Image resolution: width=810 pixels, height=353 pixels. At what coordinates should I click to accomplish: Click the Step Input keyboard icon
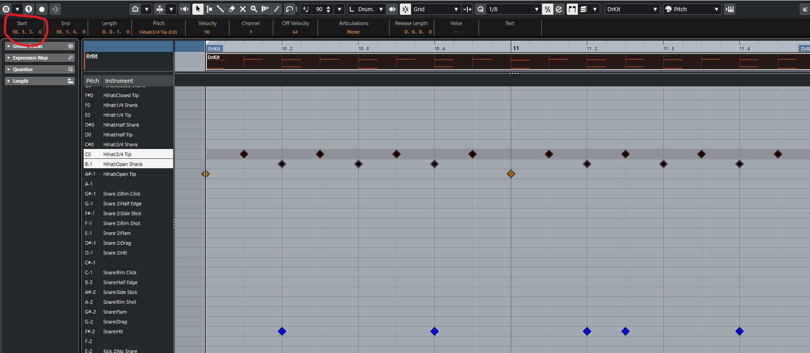tap(729, 9)
